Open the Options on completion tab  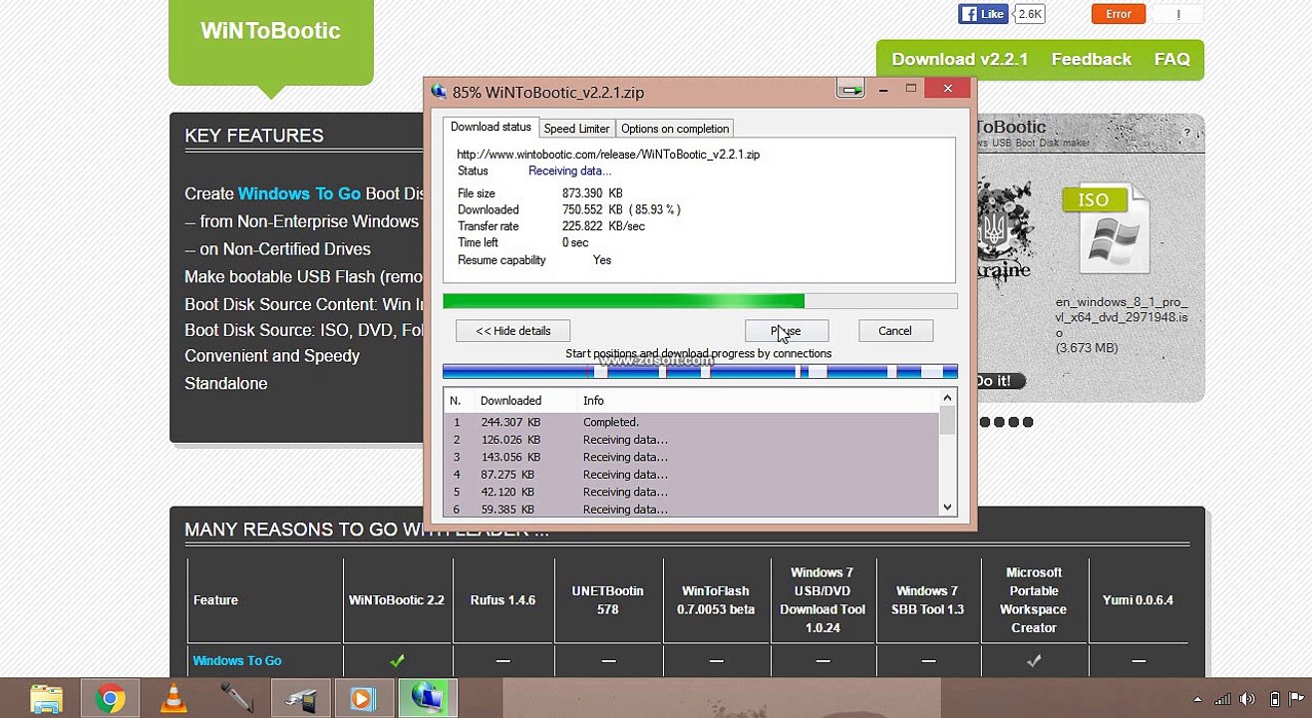[x=675, y=129]
